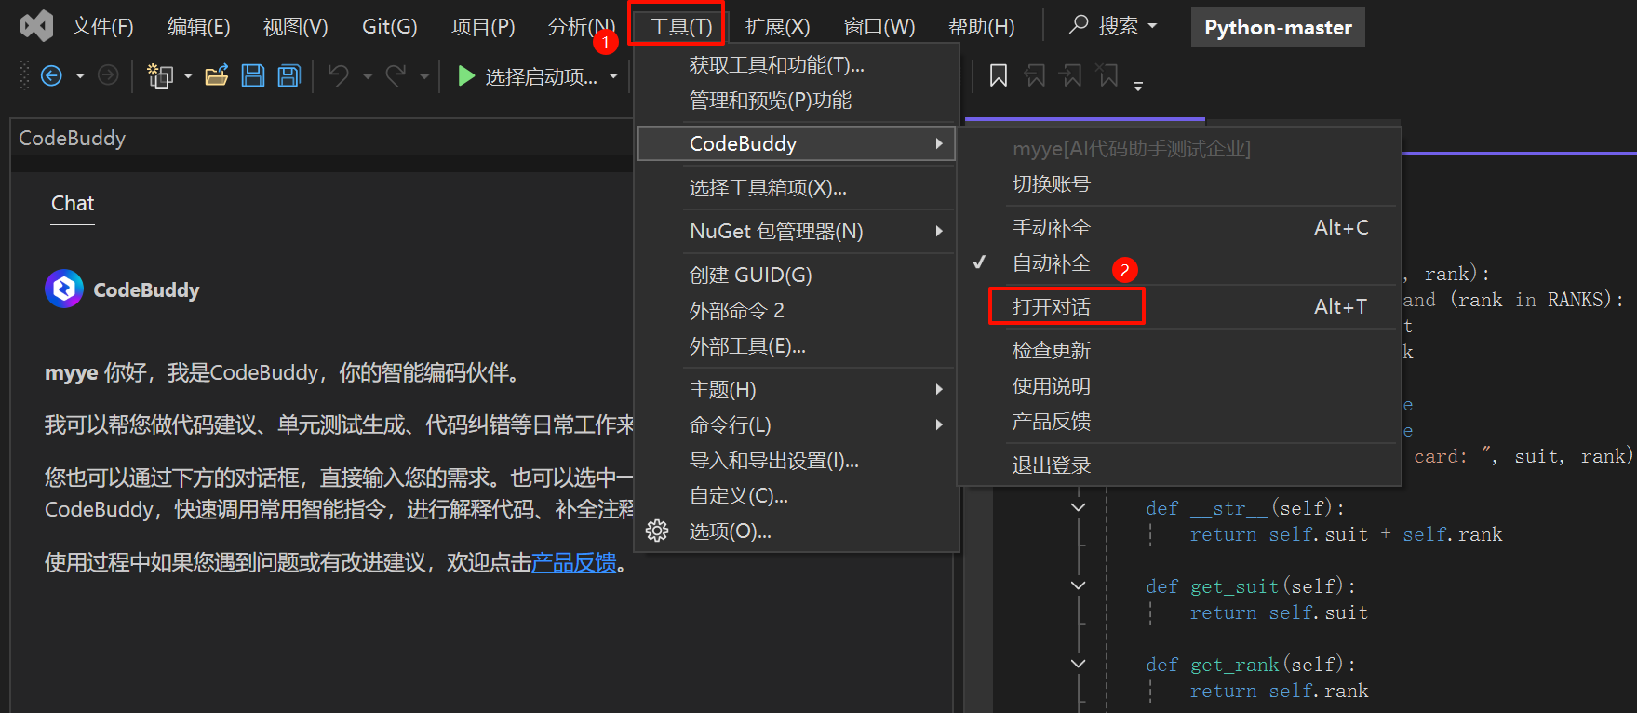This screenshot has height=713, width=1637.
Task: Click the Python-master solution name button
Action: (1278, 27)
